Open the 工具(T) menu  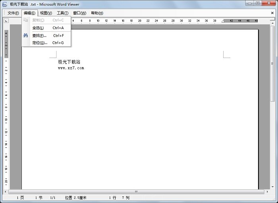pos(62,13)
